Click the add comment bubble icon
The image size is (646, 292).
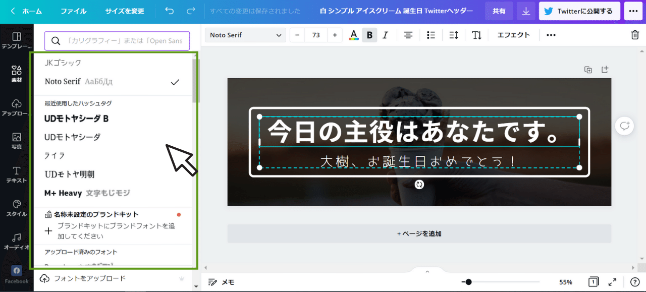tap(625, 126)
